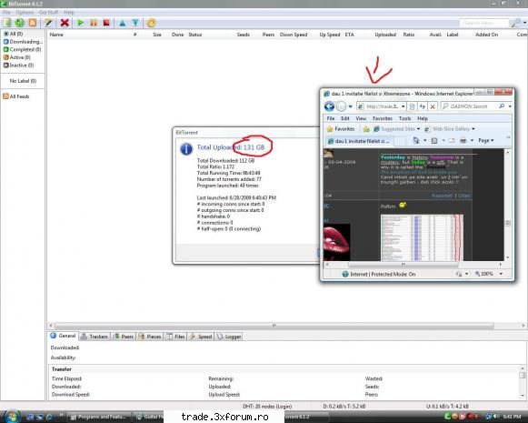Click the Name column header
528x423 pixels.
click(x=56, y=35)
